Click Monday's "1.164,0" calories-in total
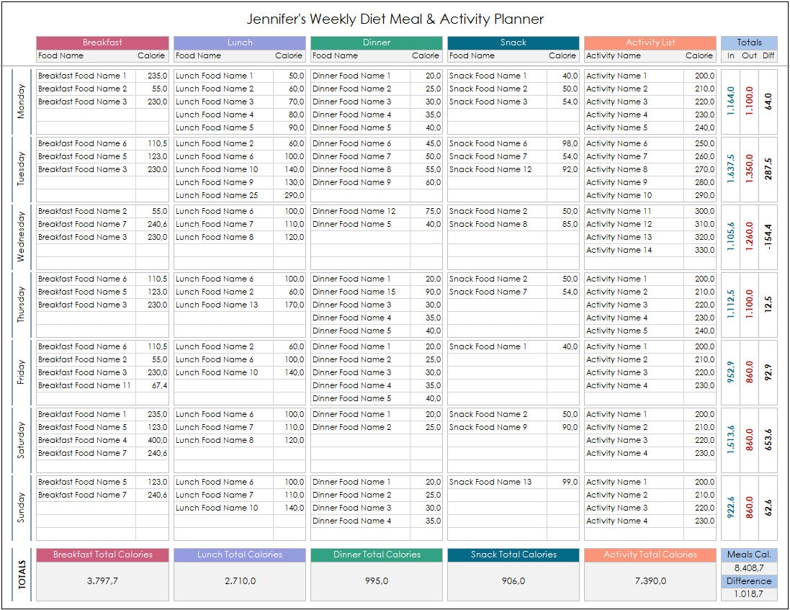790x610 pixels. tap(731, 102)
